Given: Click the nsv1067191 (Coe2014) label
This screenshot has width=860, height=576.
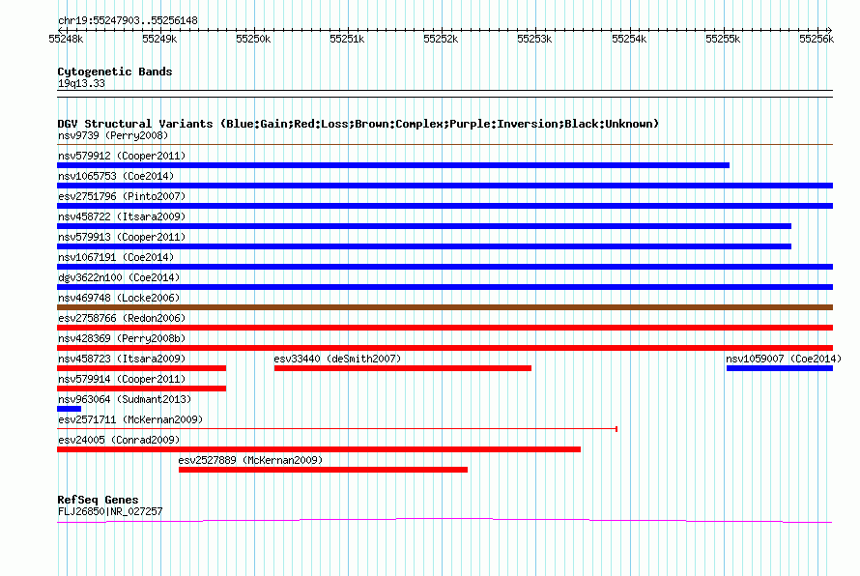Looking at the screenshot, I should 116,257.
